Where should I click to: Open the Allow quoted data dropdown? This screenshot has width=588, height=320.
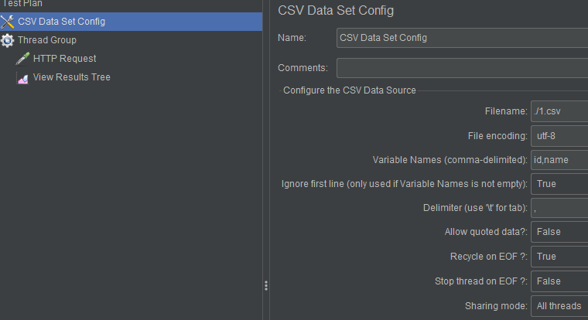(559, 232)
